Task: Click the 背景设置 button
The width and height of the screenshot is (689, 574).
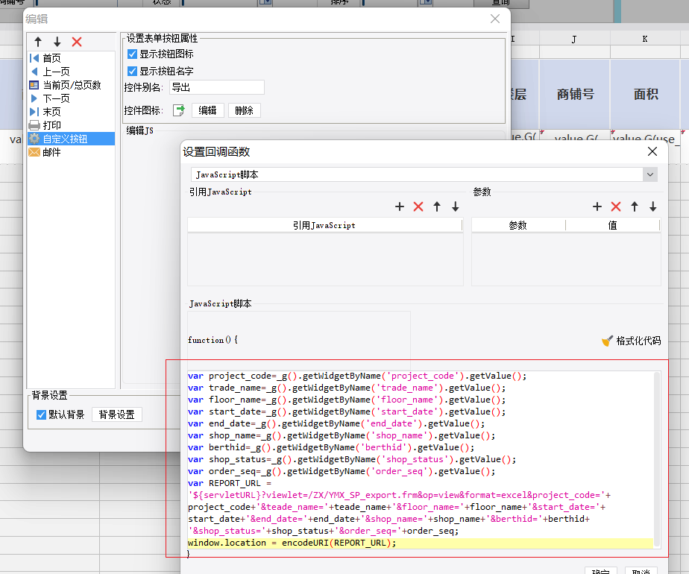Action: [116, 414]
